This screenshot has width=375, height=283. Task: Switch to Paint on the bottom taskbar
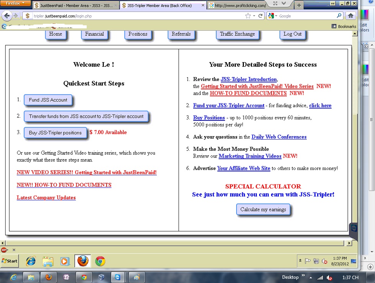tap(137, 277)
